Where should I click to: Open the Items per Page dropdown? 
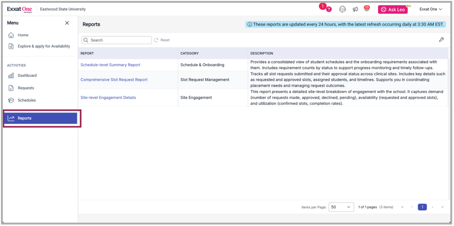click(341, 207)
